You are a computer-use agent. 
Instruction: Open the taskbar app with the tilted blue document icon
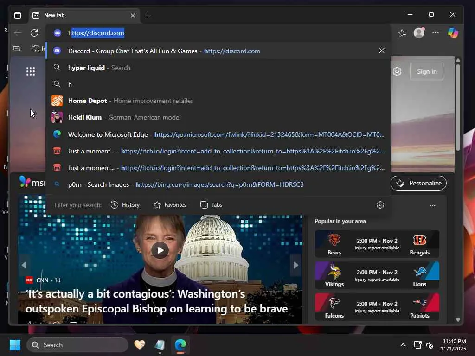tap(160, 345)
